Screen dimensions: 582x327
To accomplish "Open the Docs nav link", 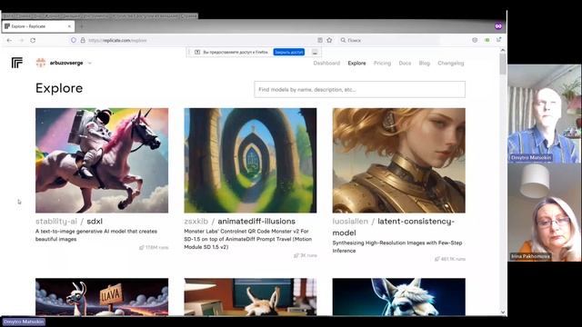I will pos(405,63).
